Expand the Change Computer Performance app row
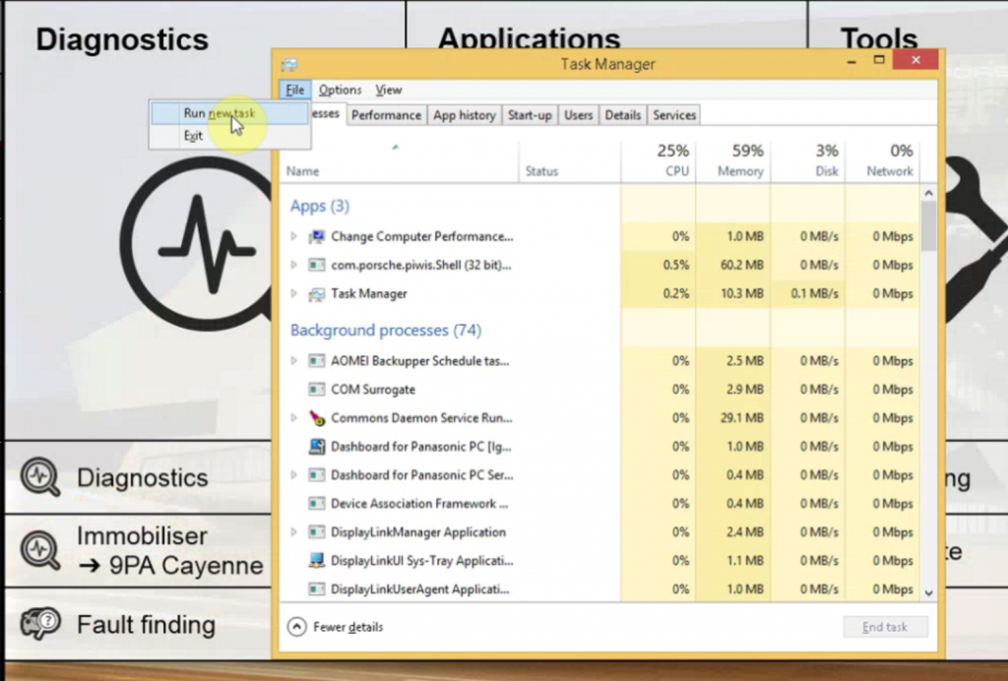This screenshot has height=681, width=1008. [x=293, y=236]
